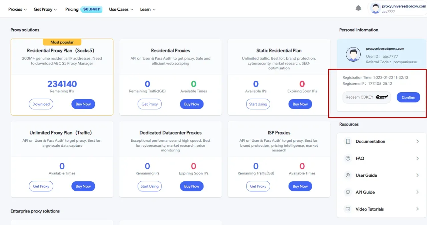Click the notification bell icon
This screenshot has height=225, width=427.
click(x=359, y=8)
